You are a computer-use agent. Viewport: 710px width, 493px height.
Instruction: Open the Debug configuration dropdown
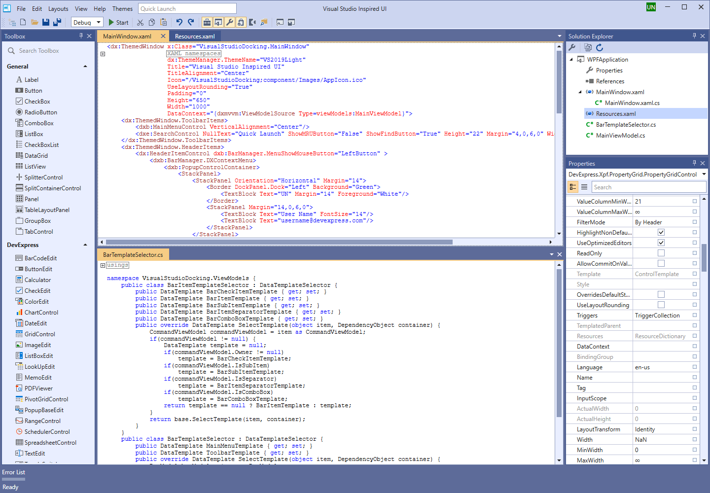click(x=98, y=22)
